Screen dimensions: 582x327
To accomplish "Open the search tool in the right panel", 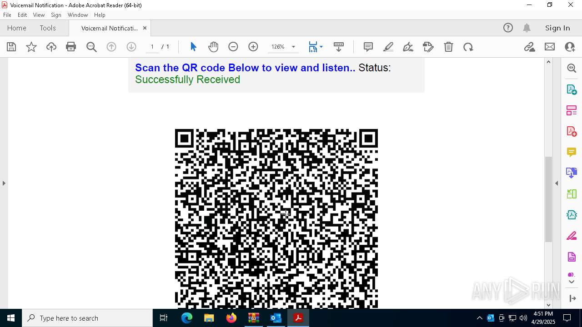I will coord(572,68).
